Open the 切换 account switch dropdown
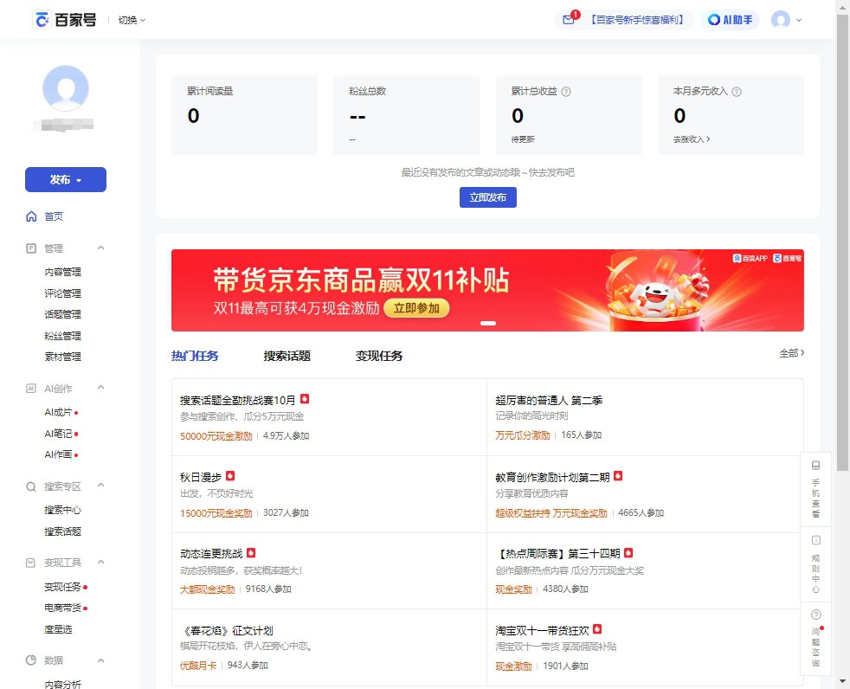This screenshot has height=689, width=850. click(132, 20)
